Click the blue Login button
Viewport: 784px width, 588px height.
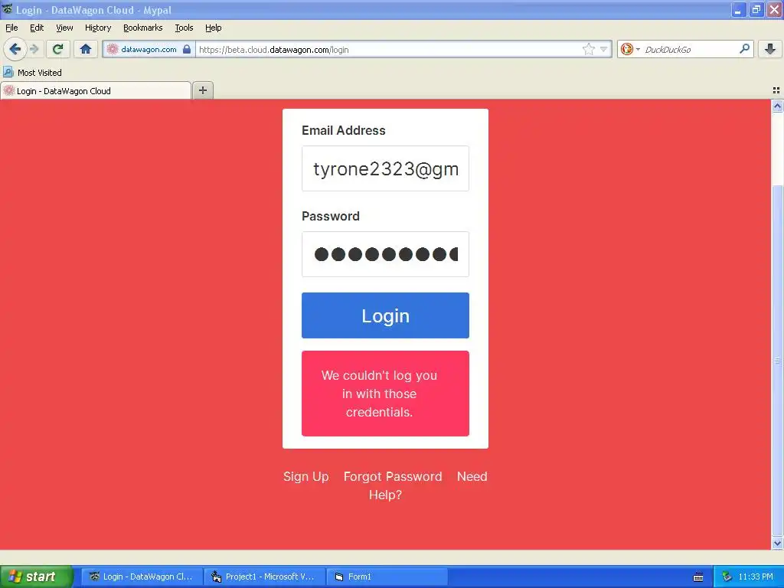tap(385, 315)
